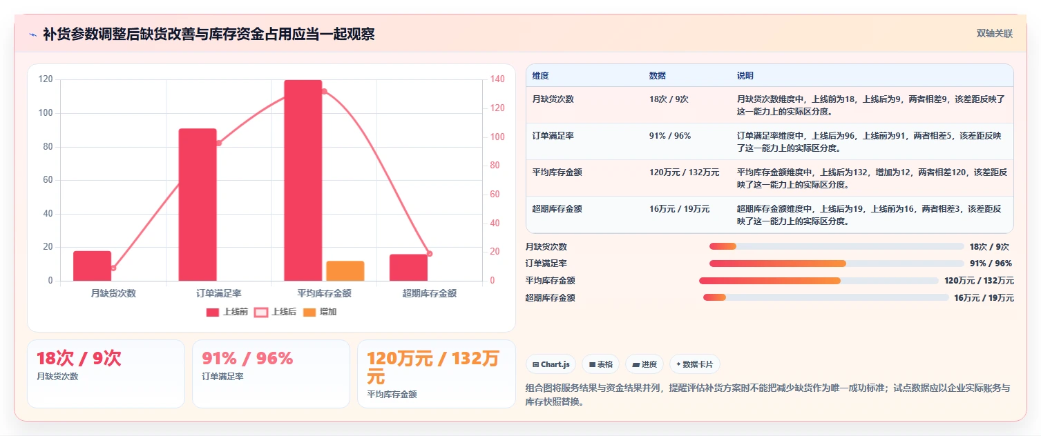This screenshot has height=436, width=1041.
Task: Open the 120万元 / 132万元 平均库存金额 stat card
Action: 436,374
